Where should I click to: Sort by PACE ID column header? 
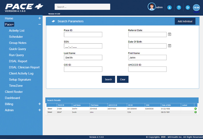click(61, 105)
